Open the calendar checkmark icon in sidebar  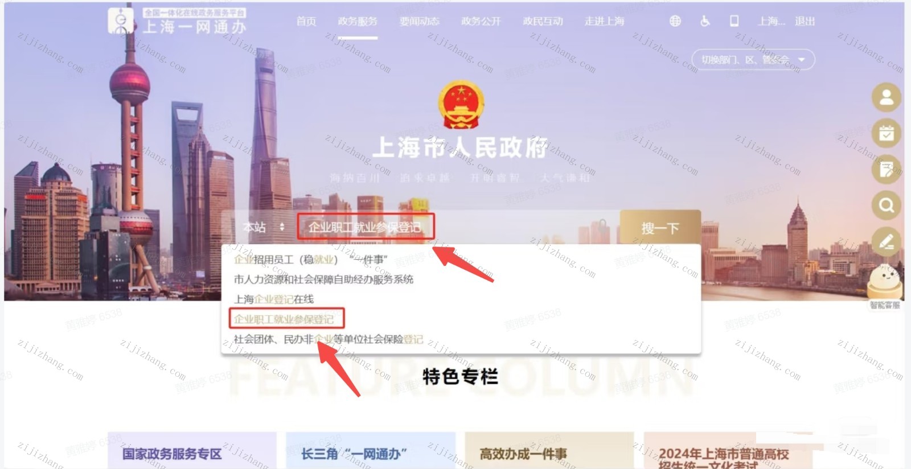(x=887, y=133)
